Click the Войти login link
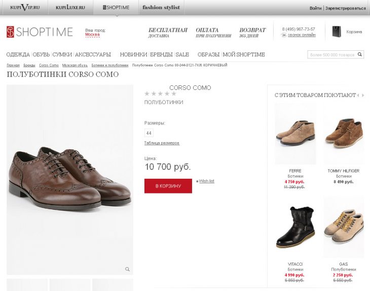The width and height of the screenshot is (370, 291). [x=315, y=8]
